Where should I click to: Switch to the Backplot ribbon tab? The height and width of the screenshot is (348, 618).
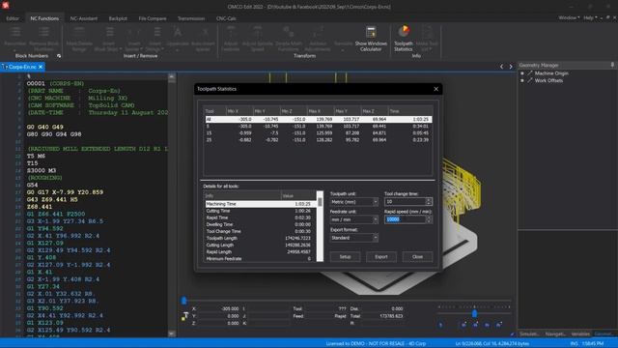[118, 18]
